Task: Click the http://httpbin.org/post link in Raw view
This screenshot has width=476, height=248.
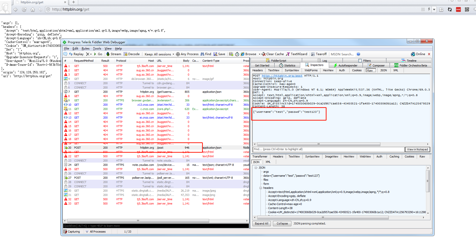Action: [282, 76]
